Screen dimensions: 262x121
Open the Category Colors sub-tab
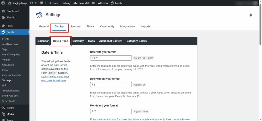137,41
